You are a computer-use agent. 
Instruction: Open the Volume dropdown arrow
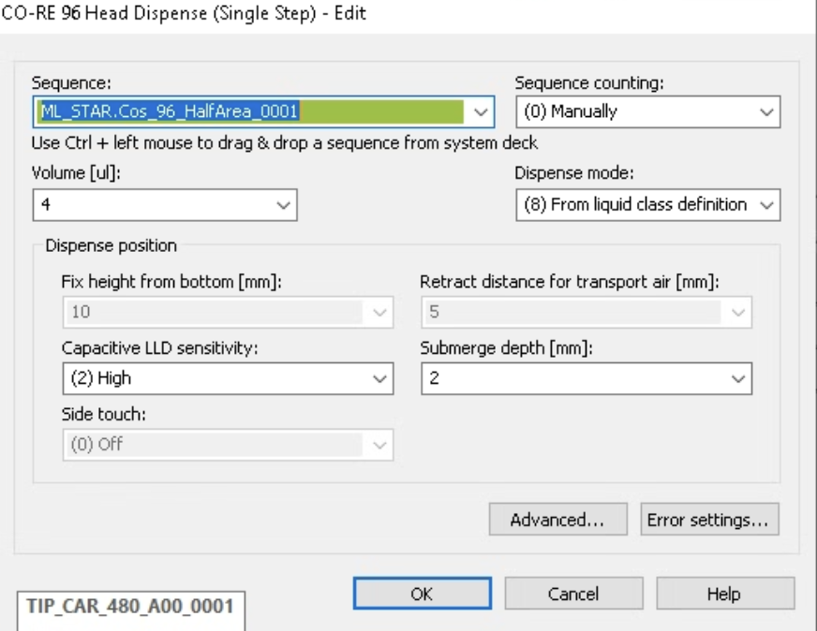pyautogui.click(x=284, y=205)
